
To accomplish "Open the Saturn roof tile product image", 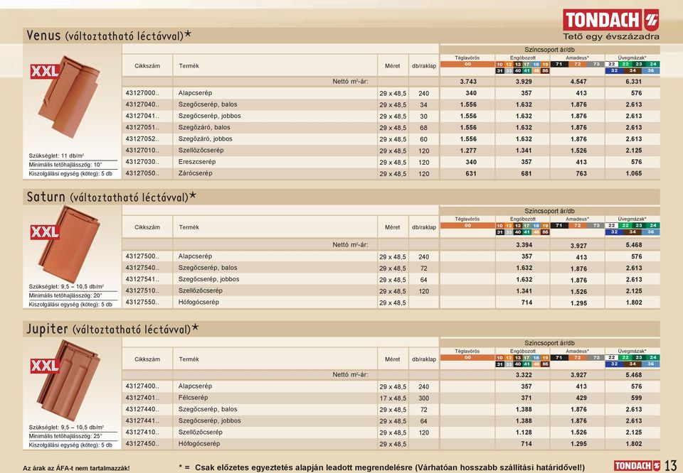I will click(70, 244).
